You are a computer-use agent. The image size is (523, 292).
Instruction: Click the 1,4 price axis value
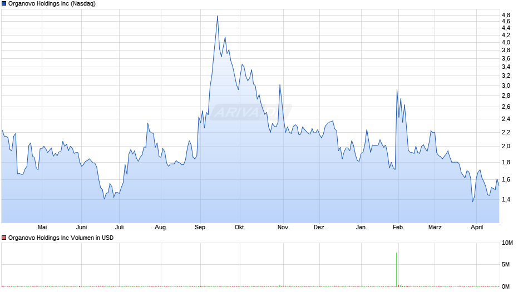[506, 199]
